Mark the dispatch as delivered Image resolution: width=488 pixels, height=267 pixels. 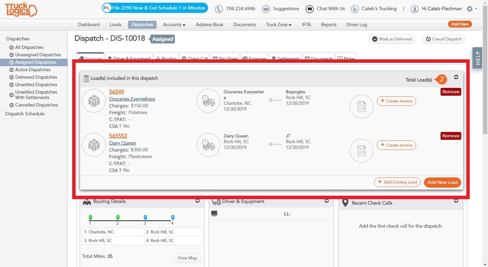(x=392, y=39)
